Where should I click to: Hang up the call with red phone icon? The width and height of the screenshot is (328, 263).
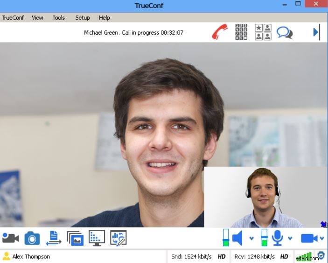(x=220, y=32)
